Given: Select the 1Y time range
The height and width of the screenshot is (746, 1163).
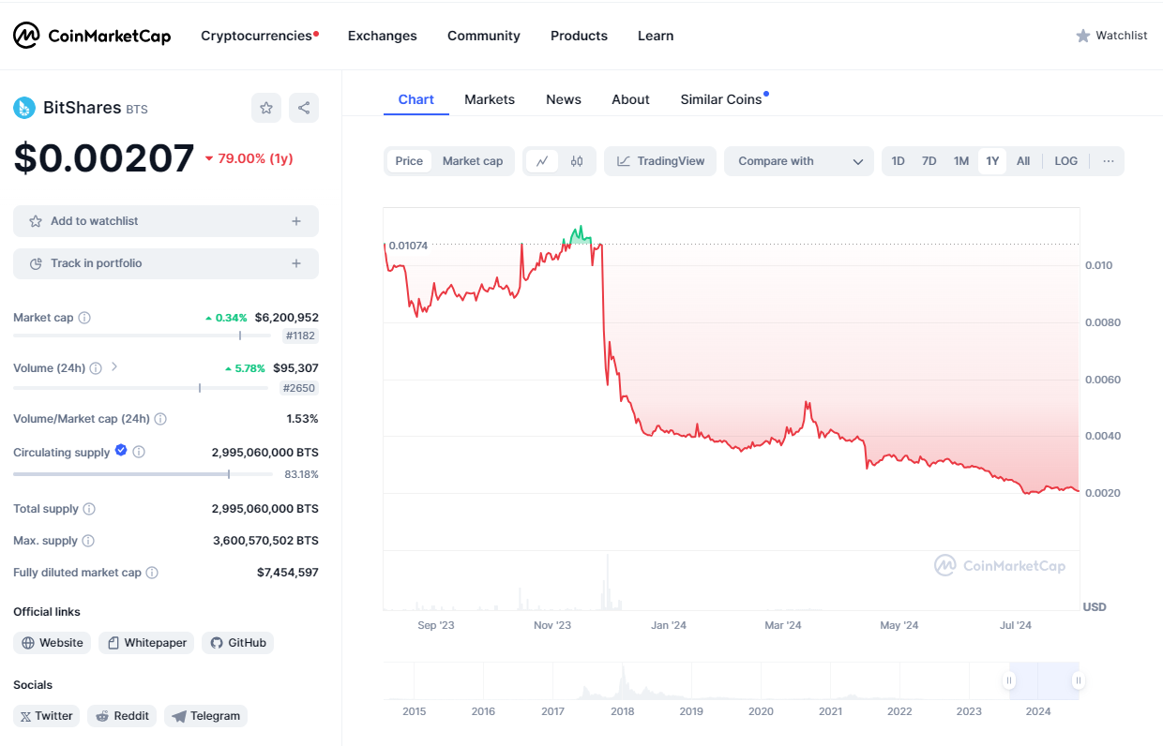Looking at the screenshot, I should [992, 161].
